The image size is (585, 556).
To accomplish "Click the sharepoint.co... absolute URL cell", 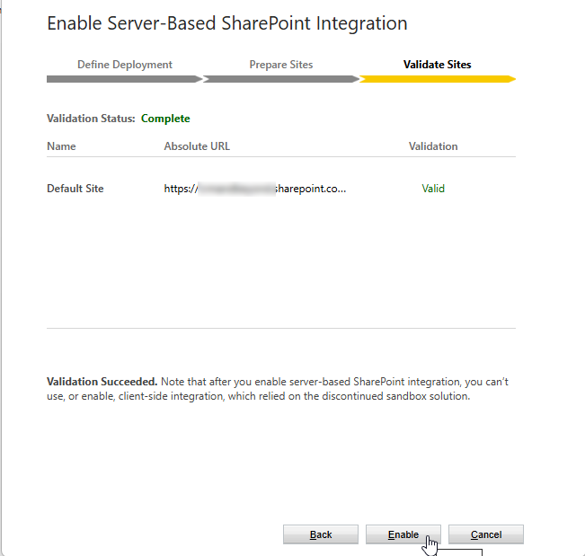I will (255, 189).
